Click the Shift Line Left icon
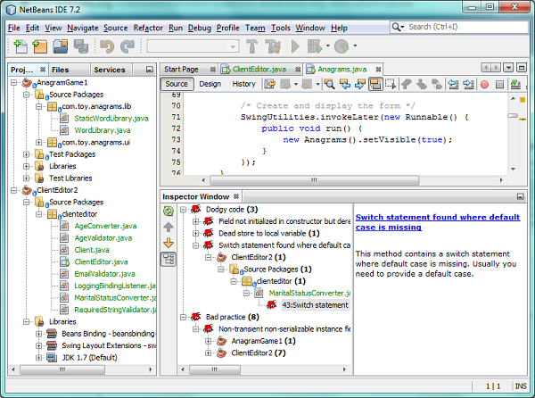535x398 pixels. point(453,84)
